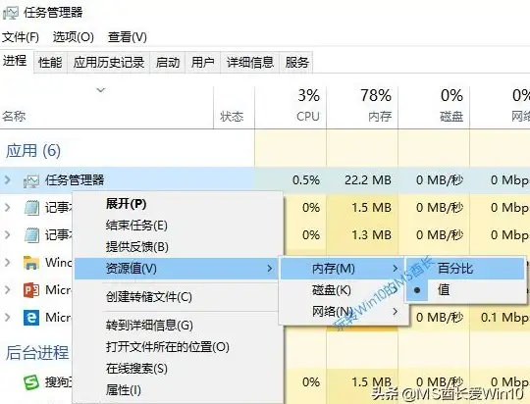The width and height of the screenshot is (530, 404).
Task: Click the Microsoft Edge app icon
Action: point(31,318)
